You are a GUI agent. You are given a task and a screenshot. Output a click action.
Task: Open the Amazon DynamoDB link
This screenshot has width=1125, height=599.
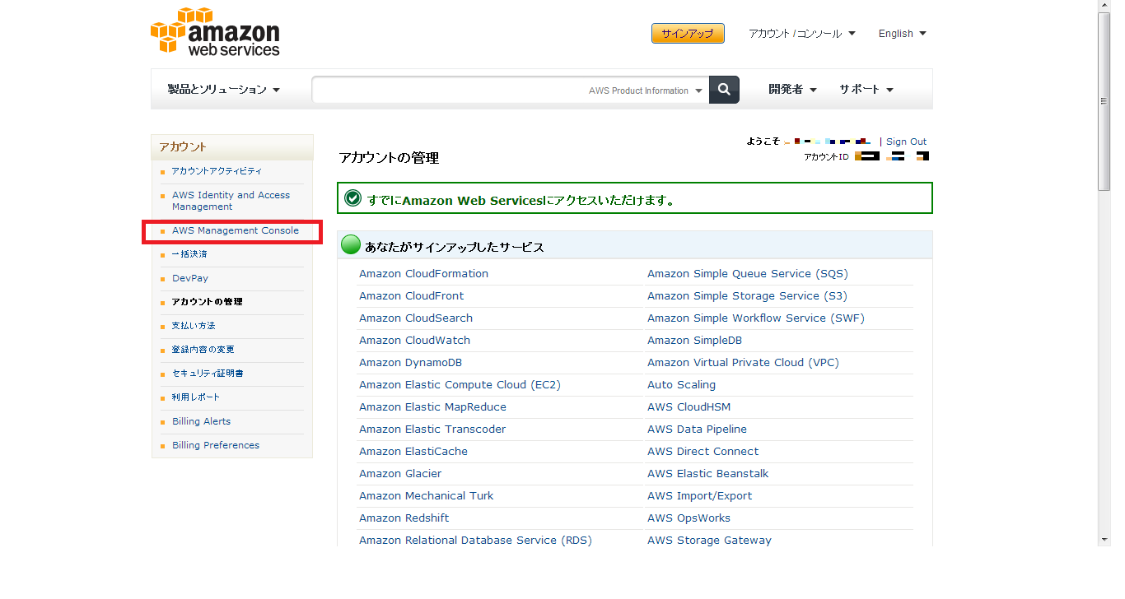410,363
